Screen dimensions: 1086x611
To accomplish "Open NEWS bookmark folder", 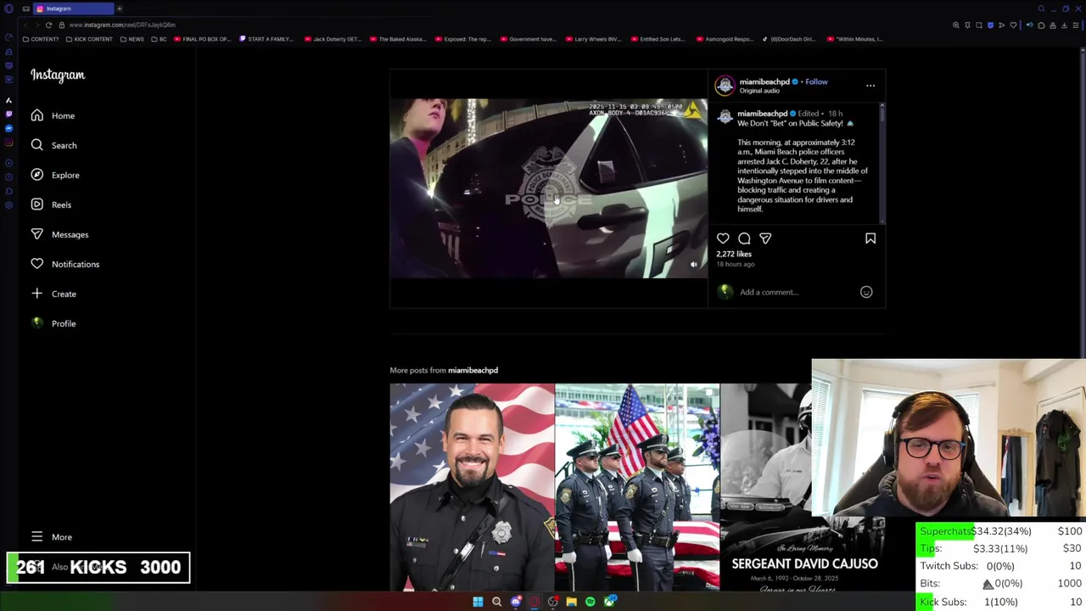I will (x=132, y=39).
